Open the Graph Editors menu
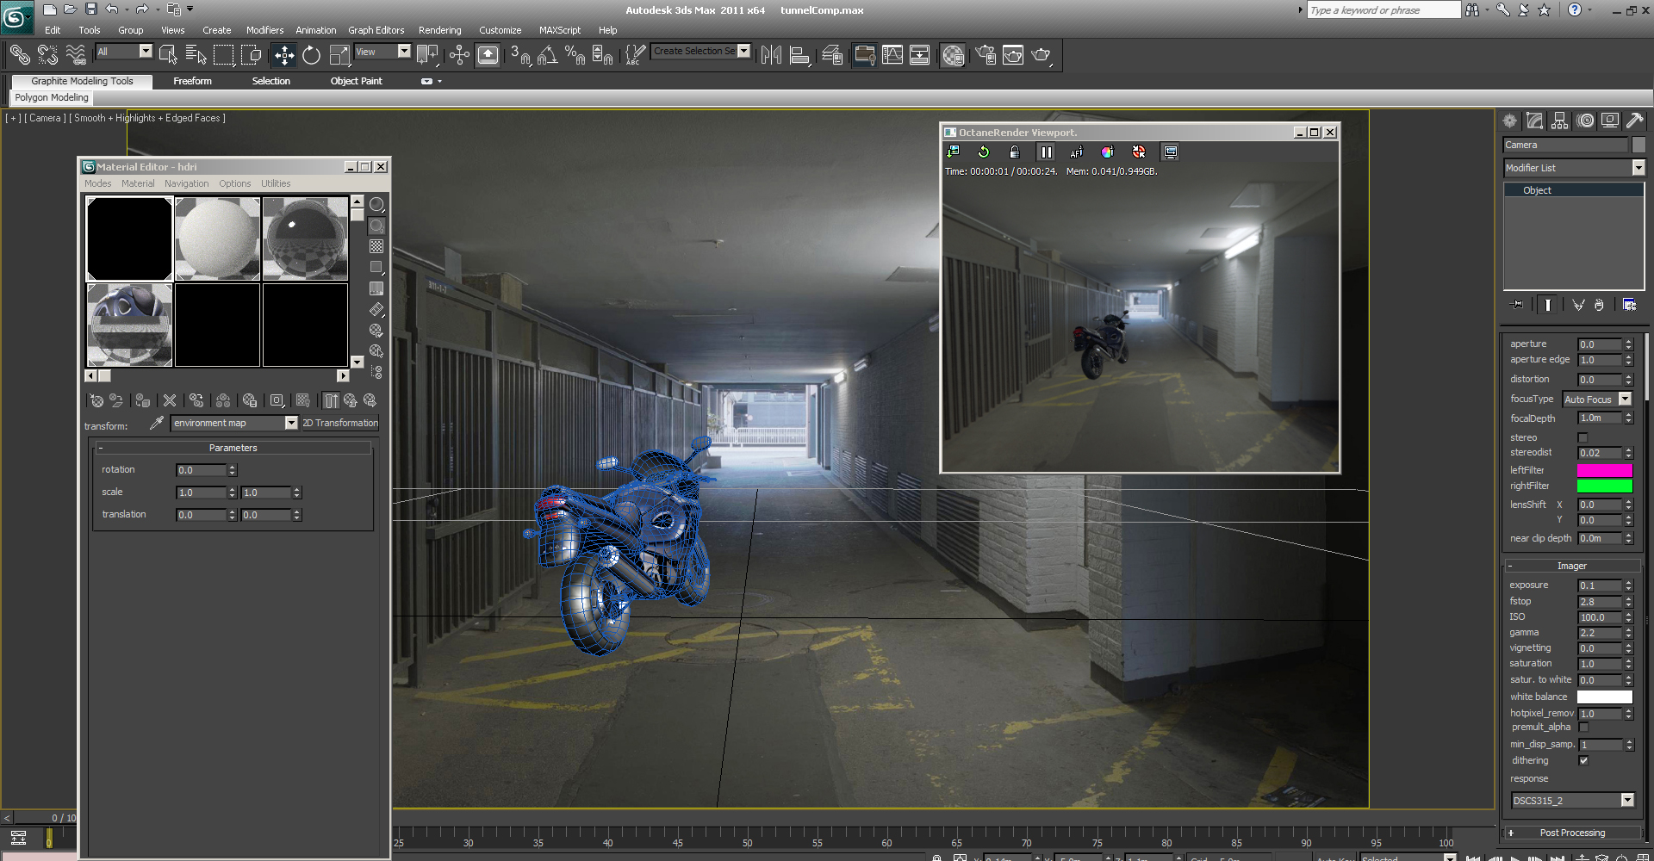 (x=376, y=30)
